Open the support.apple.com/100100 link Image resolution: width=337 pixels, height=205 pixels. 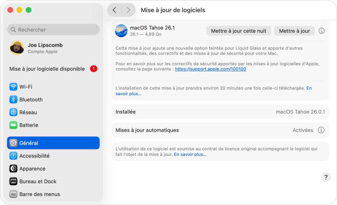pos(210,69)
